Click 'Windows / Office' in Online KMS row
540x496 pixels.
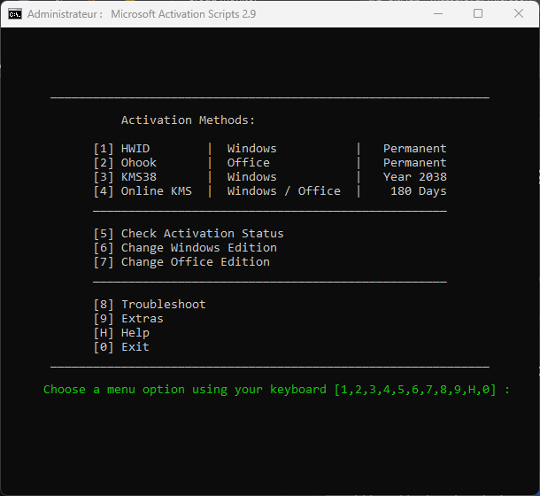(x=284, y=191)
